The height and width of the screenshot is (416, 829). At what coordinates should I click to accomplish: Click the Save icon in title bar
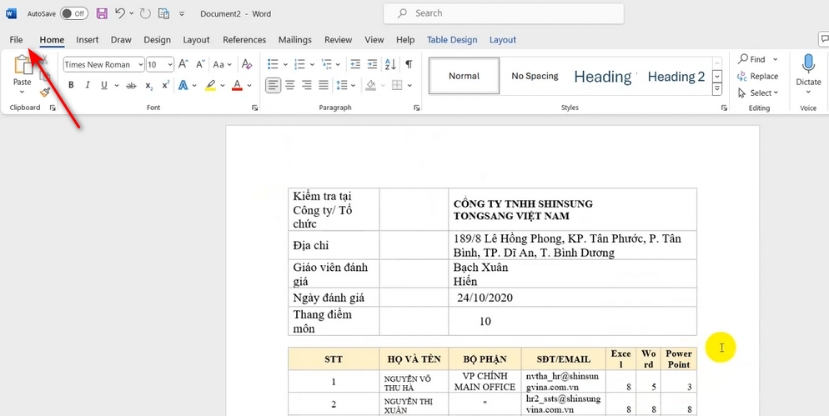point(102,14)
